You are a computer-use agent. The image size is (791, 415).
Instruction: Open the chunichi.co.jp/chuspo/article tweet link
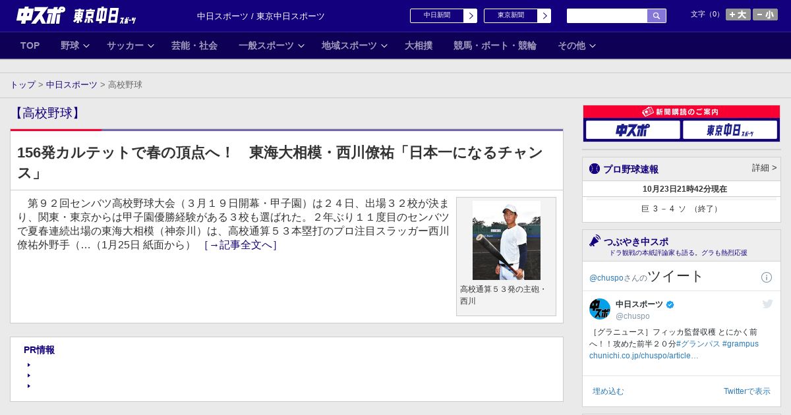(644, 356)
